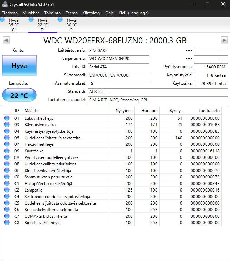Click the Määrite column header
This screenshot has width=230, height=262.
pyautogui.click(x=66, y=111)
